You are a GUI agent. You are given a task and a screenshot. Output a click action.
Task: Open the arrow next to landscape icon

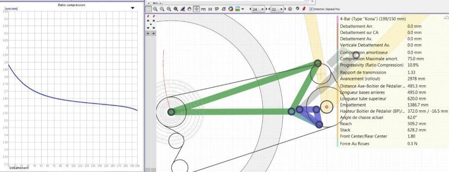(242, 9)
